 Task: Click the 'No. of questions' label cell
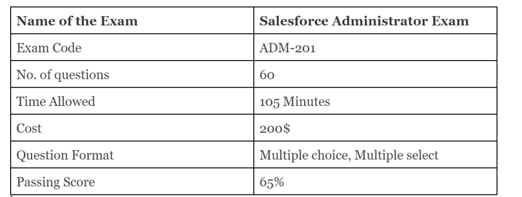[x=132, y=74]
